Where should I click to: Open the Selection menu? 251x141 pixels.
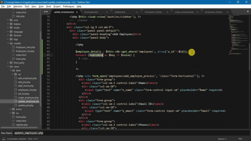click(18, 6)
